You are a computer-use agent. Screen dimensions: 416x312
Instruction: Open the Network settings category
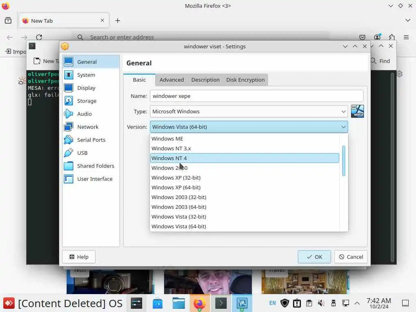[91, 127]
